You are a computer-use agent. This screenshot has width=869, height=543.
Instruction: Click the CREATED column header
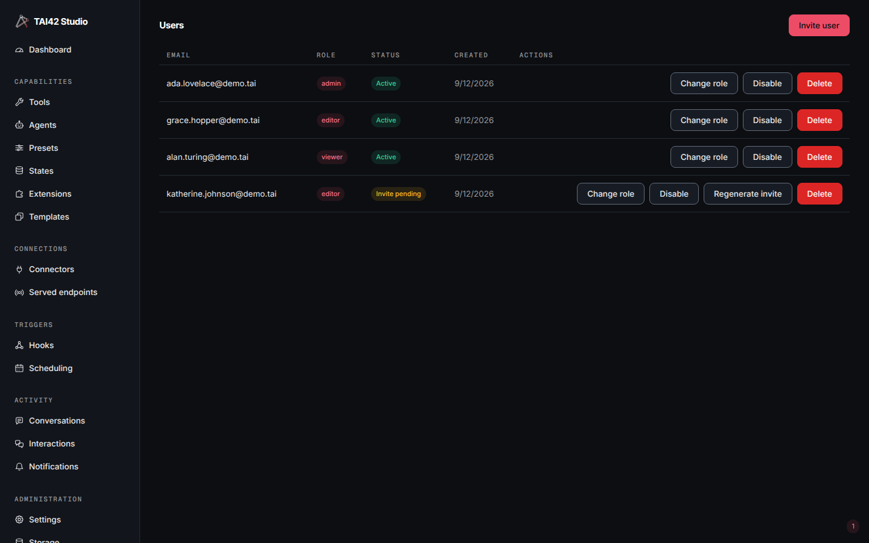coord(471,55)
